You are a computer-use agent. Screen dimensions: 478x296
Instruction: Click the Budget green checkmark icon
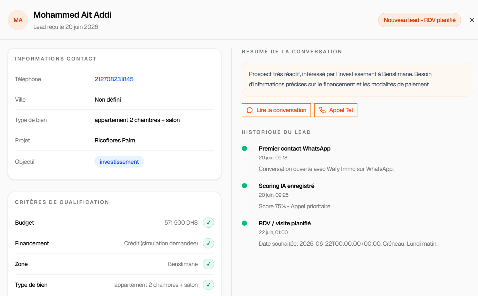tap(208, 223)
